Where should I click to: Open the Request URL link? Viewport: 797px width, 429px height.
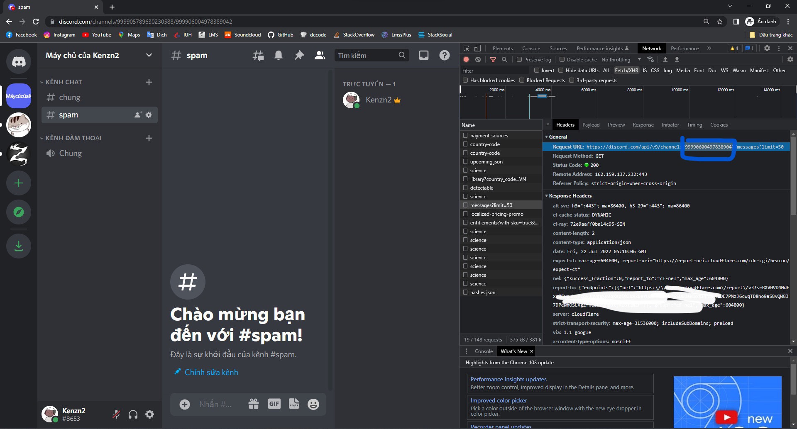pos(643,146)
